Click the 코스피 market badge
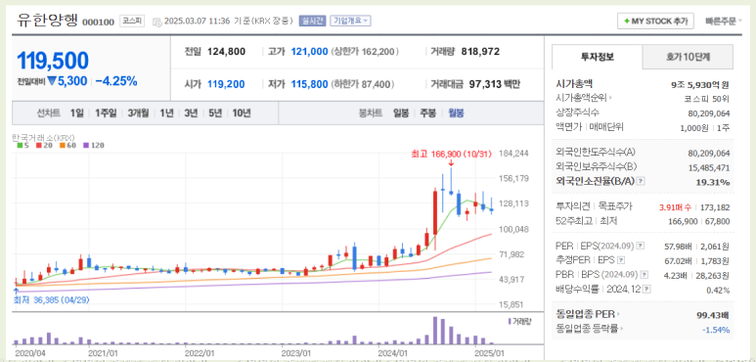756x362 pixels. tap(132, 22)
